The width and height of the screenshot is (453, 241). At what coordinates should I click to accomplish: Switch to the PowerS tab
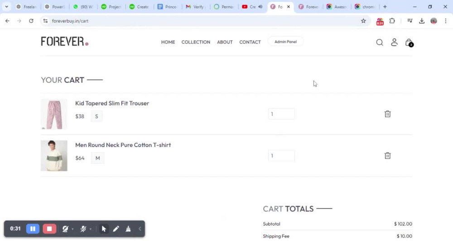click(55, 7)
